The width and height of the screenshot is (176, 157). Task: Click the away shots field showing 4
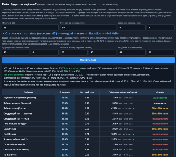(45, 52)
